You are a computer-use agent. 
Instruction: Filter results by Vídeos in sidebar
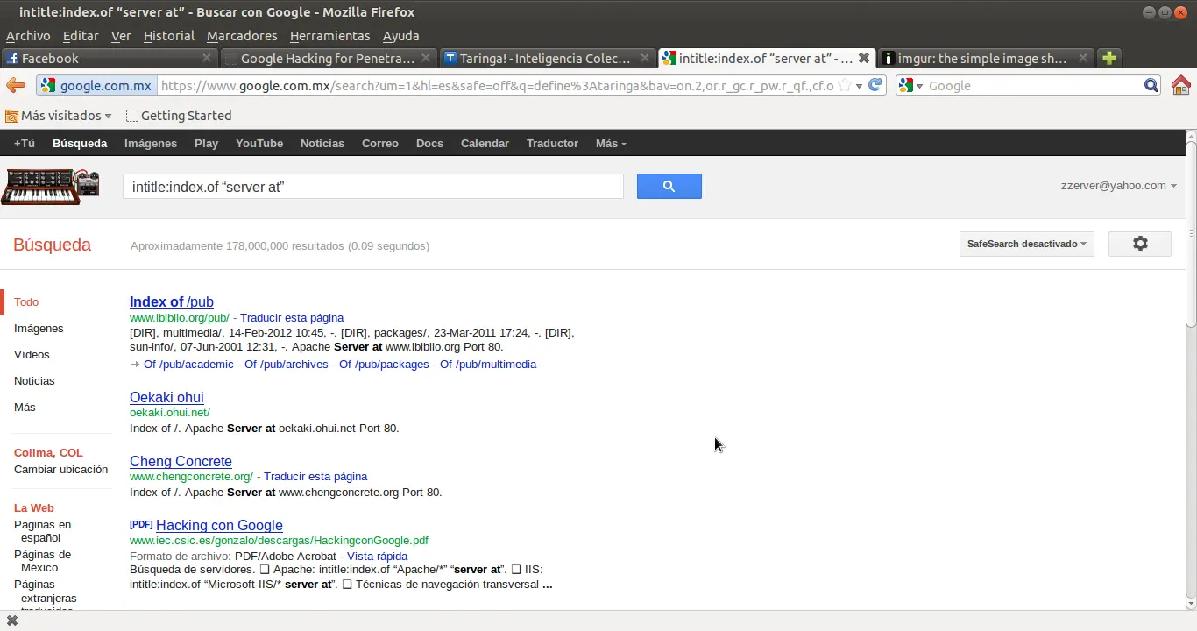(x=32, y=354)
